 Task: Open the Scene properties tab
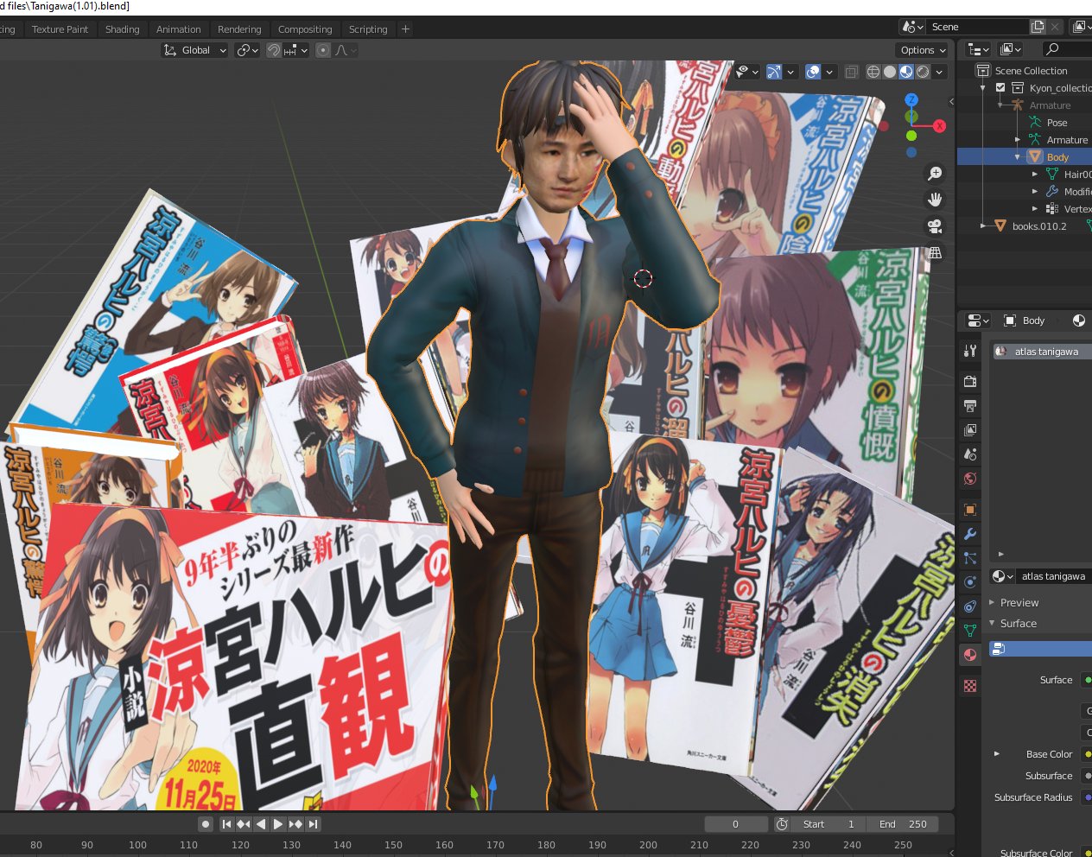970,454
